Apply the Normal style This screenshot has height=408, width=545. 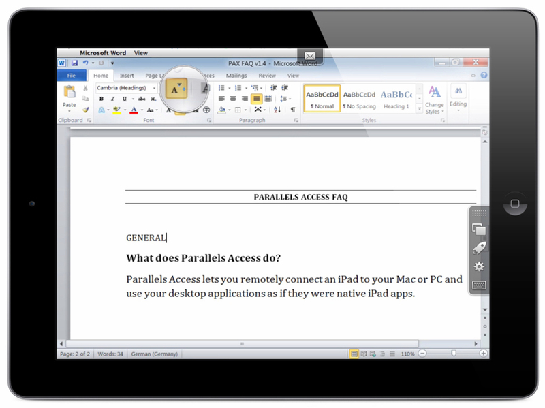click(322, 99)
